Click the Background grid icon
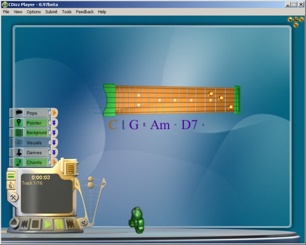Viewport: 306px width, 245px height. (x=19, y=133)
